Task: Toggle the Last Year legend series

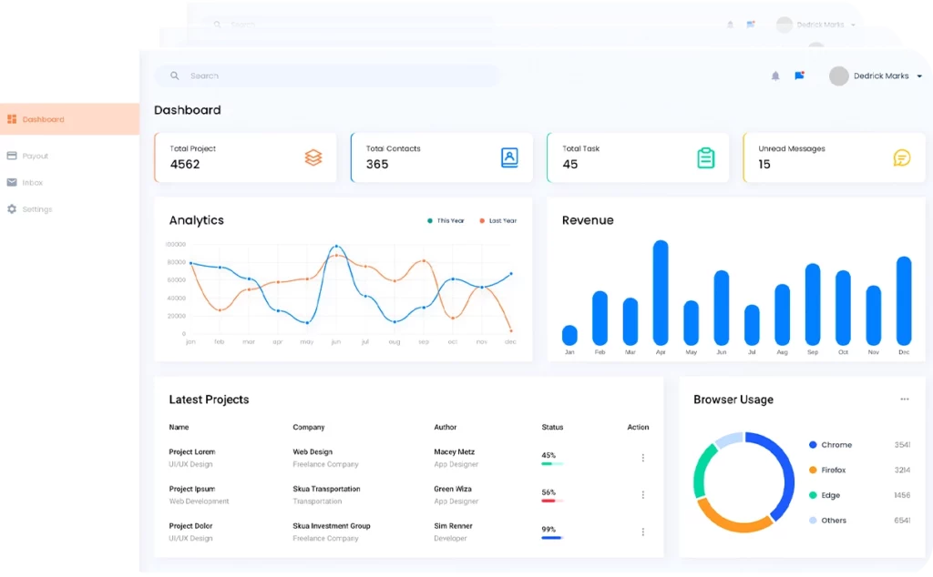Action: tap(498, 221)
